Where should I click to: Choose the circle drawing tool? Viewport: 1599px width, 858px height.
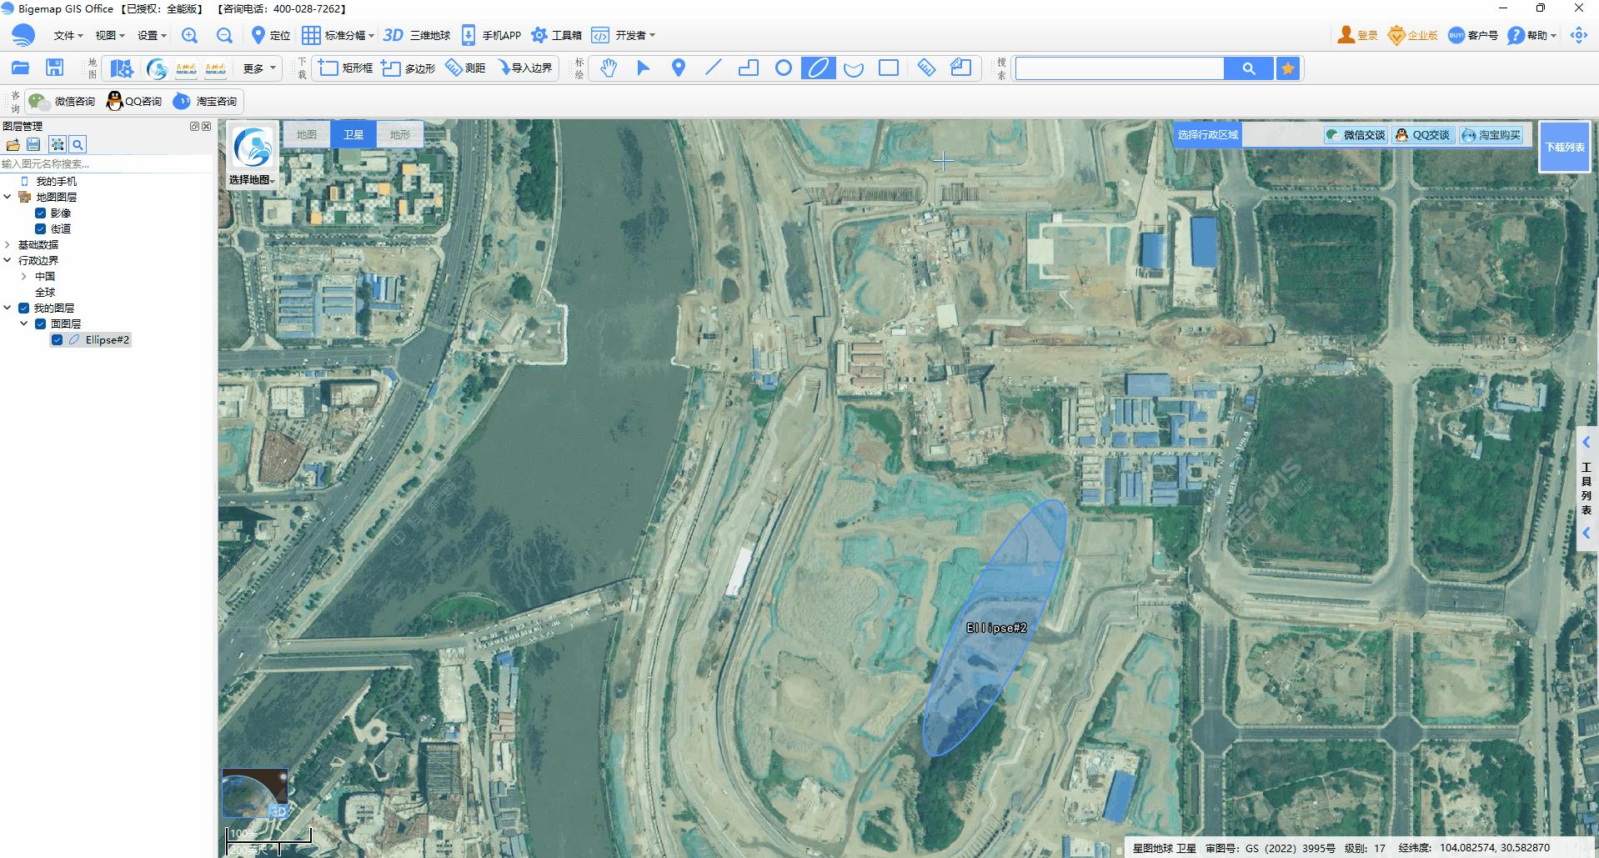784,68
